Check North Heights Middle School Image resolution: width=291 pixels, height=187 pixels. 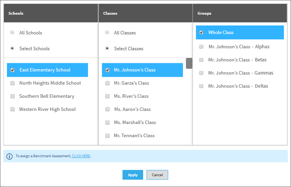tap(12, 83)
